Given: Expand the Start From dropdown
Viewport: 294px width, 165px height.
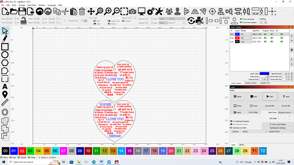Looking at the screenshot, I should click(x=285, y=112).
